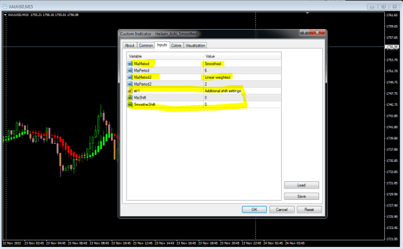Viewport: 403px width, 249px height.
Task: Click the Reset button
Action: (309, 210)
